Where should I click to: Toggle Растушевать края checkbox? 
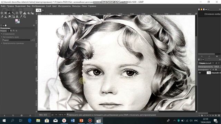pos(1,37)
